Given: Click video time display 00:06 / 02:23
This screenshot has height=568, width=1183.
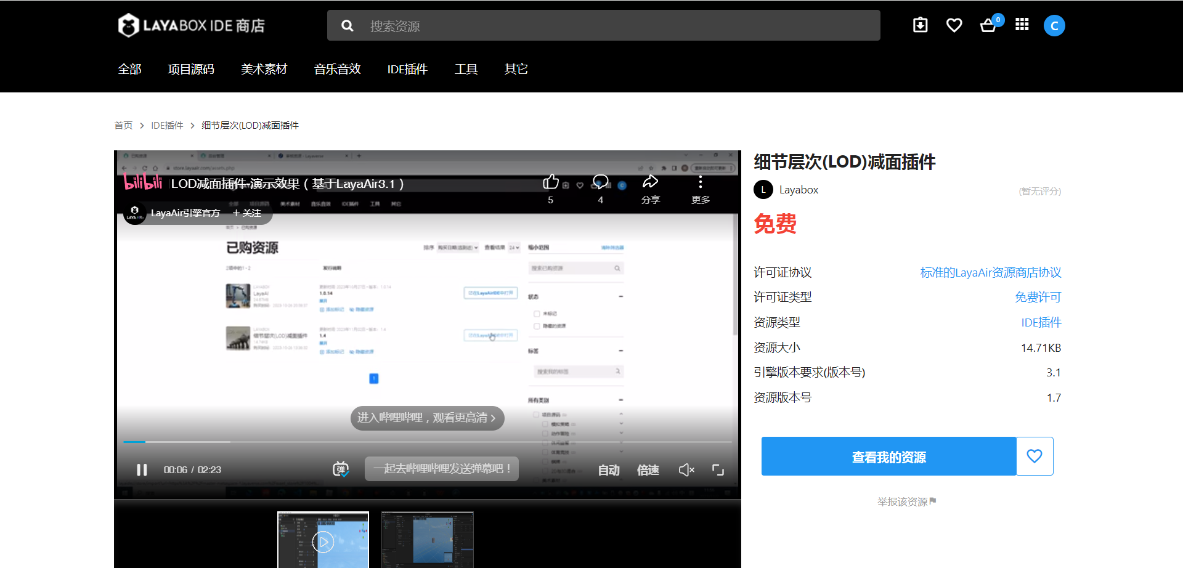Looking at the screenshot, I should 192,470.
